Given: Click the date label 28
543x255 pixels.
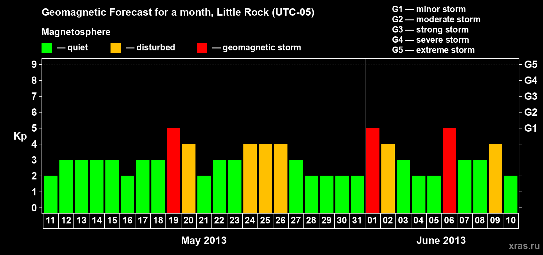Looking at the screenshot, I should pyautogui.click(x=311, y=221).
